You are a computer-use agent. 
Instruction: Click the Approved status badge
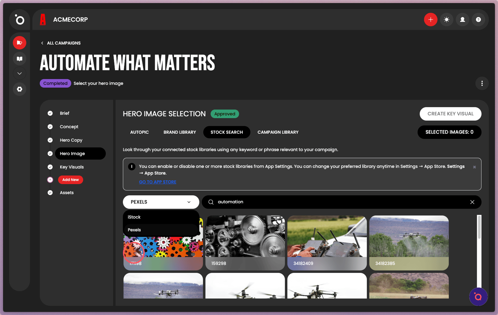click(x=225, y=114)
